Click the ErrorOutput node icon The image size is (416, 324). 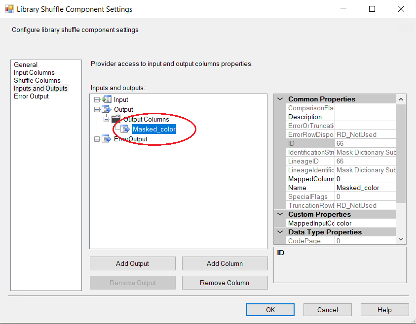[107, 139]
